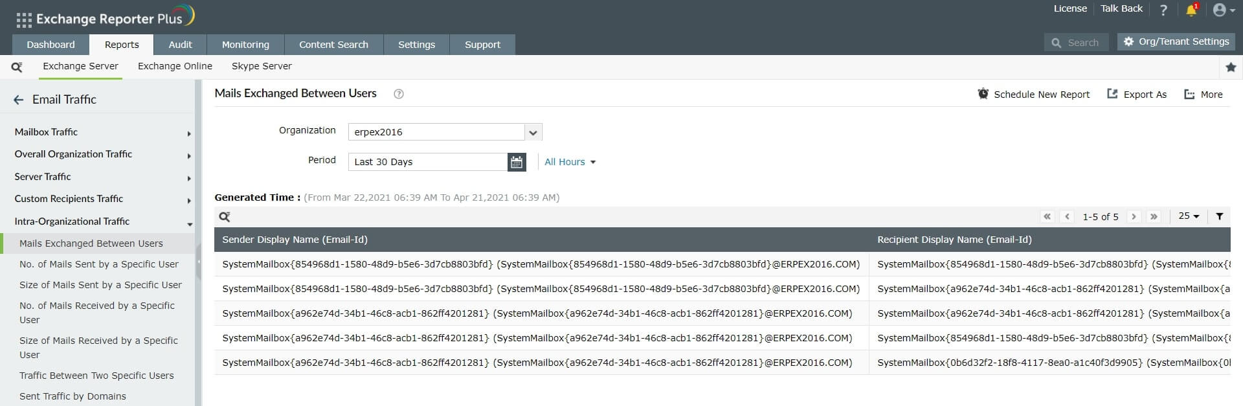
Task: Click the star favorites icon
Action: (1231, 67)
